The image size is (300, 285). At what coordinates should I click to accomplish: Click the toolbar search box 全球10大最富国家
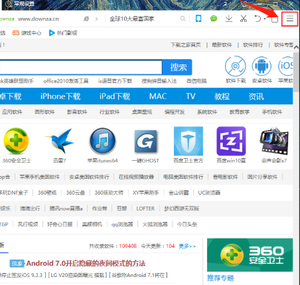pyautogui.click(x=131, y=19)
